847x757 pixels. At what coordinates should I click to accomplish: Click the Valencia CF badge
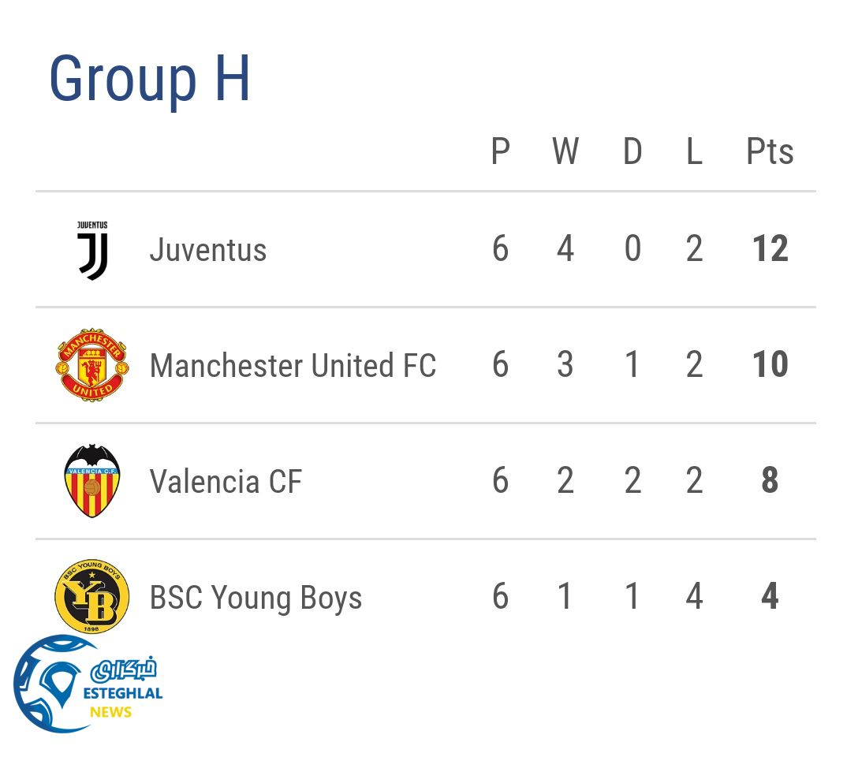point(91,481)
